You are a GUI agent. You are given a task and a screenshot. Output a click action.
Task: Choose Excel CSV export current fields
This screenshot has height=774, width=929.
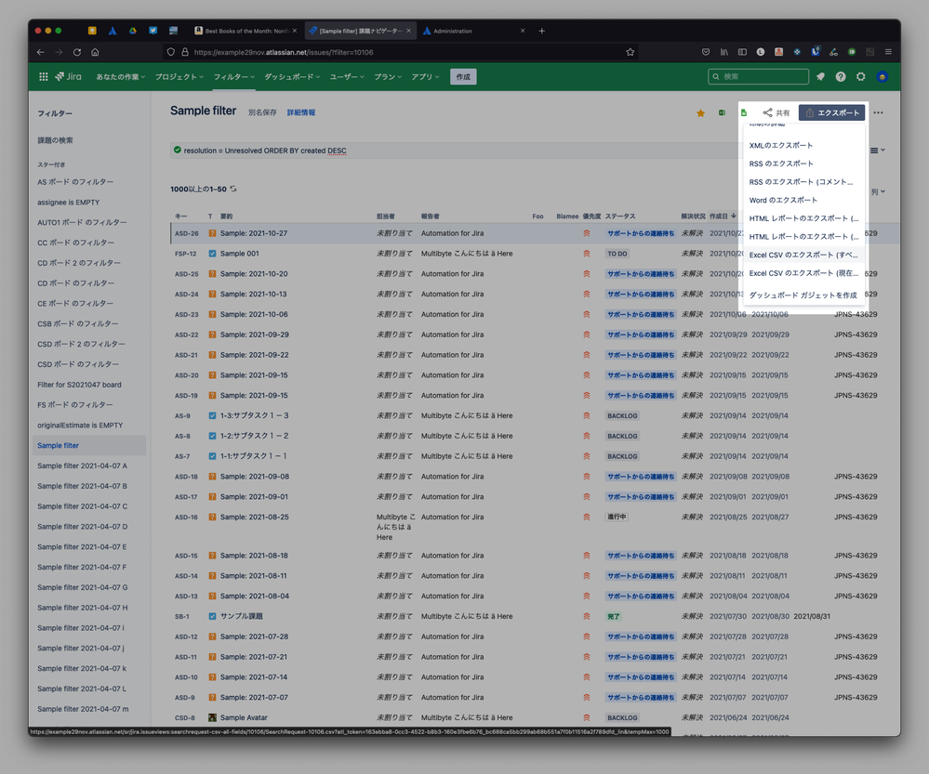pyautogui.click(x=803, y=273)
